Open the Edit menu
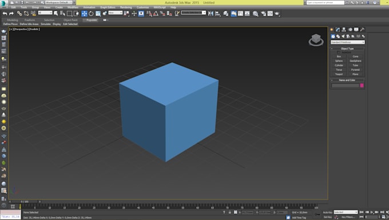This screenshot has height=220, width=389. [13, 7]
